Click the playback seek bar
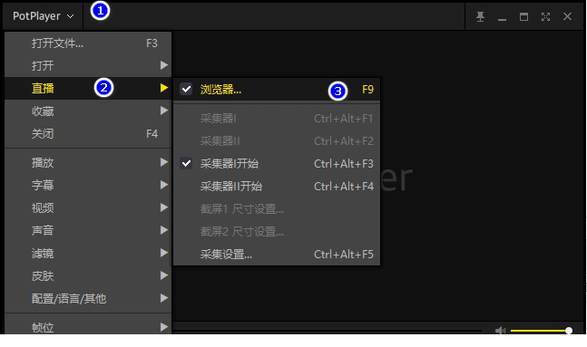The image size is (587, 347). 328,330
